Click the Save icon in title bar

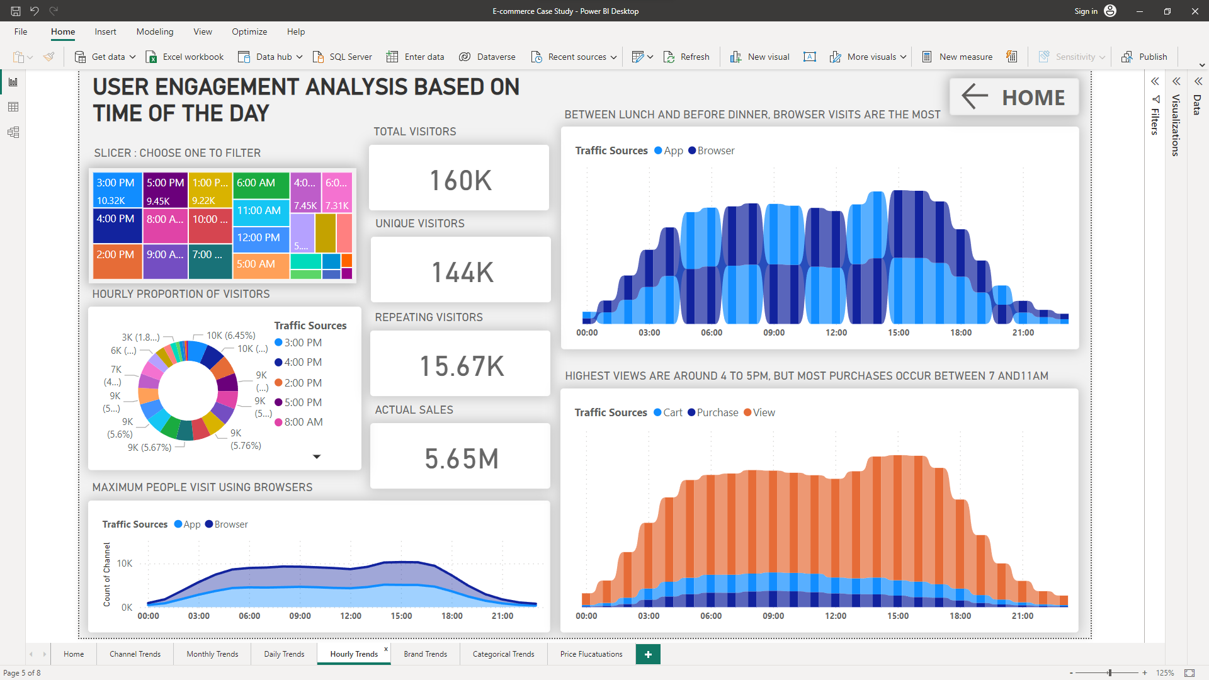[16, 11]
